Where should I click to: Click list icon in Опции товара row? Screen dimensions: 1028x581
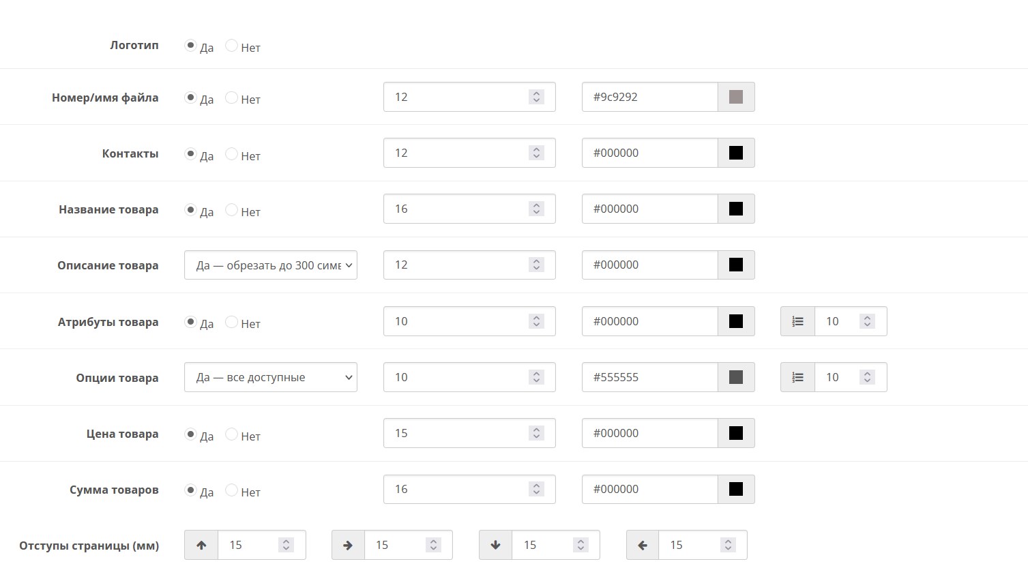(797, 377)
